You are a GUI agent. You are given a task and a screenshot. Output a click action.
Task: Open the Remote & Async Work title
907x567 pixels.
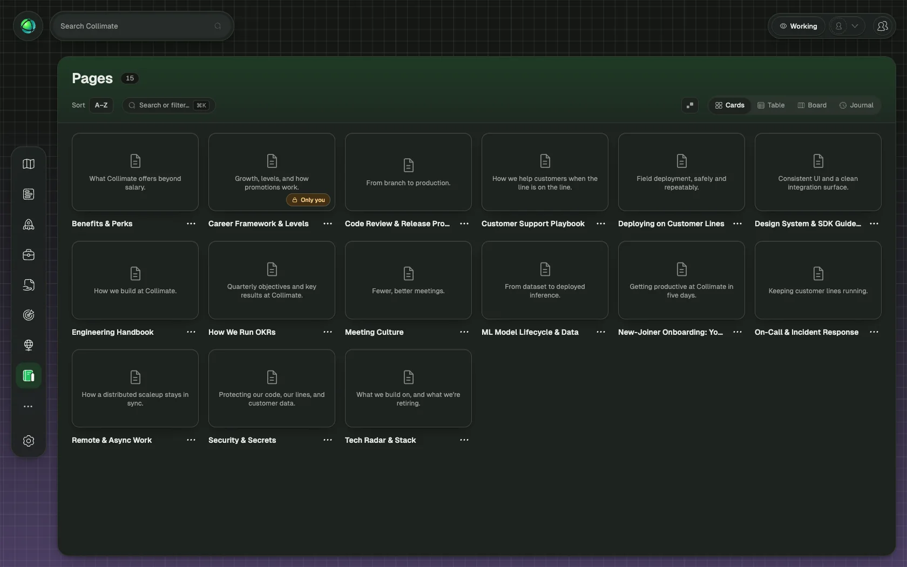[x=112, y=440]
